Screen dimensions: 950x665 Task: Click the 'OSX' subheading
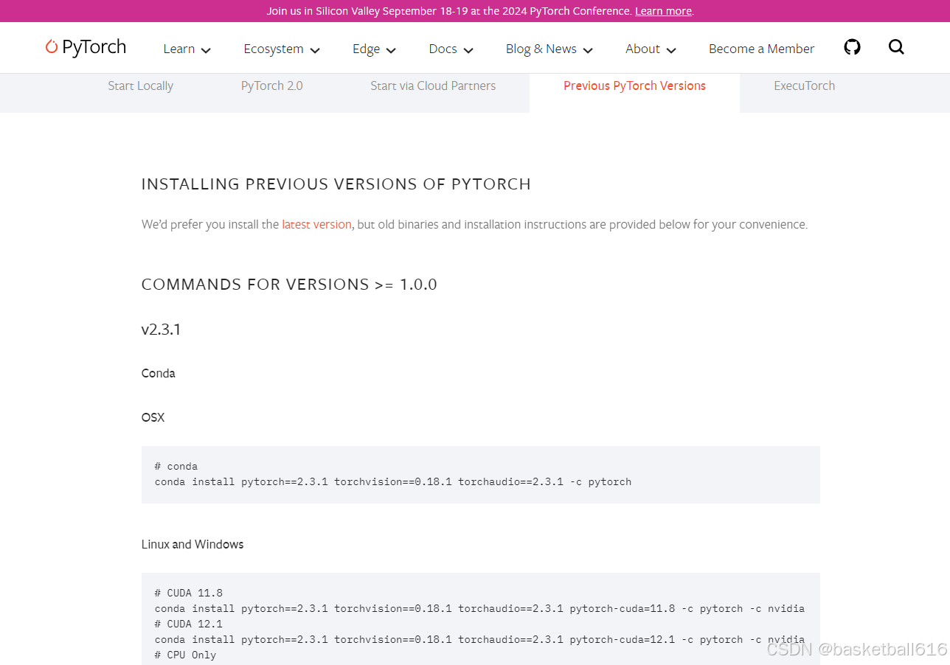153,417
